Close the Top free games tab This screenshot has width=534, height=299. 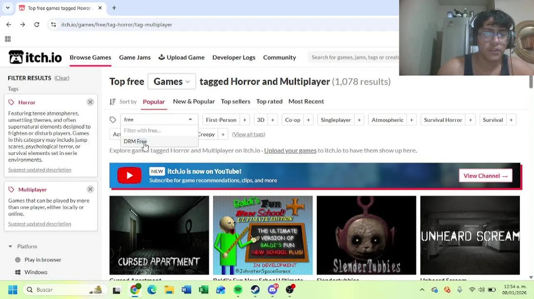[x=100, y=8]
